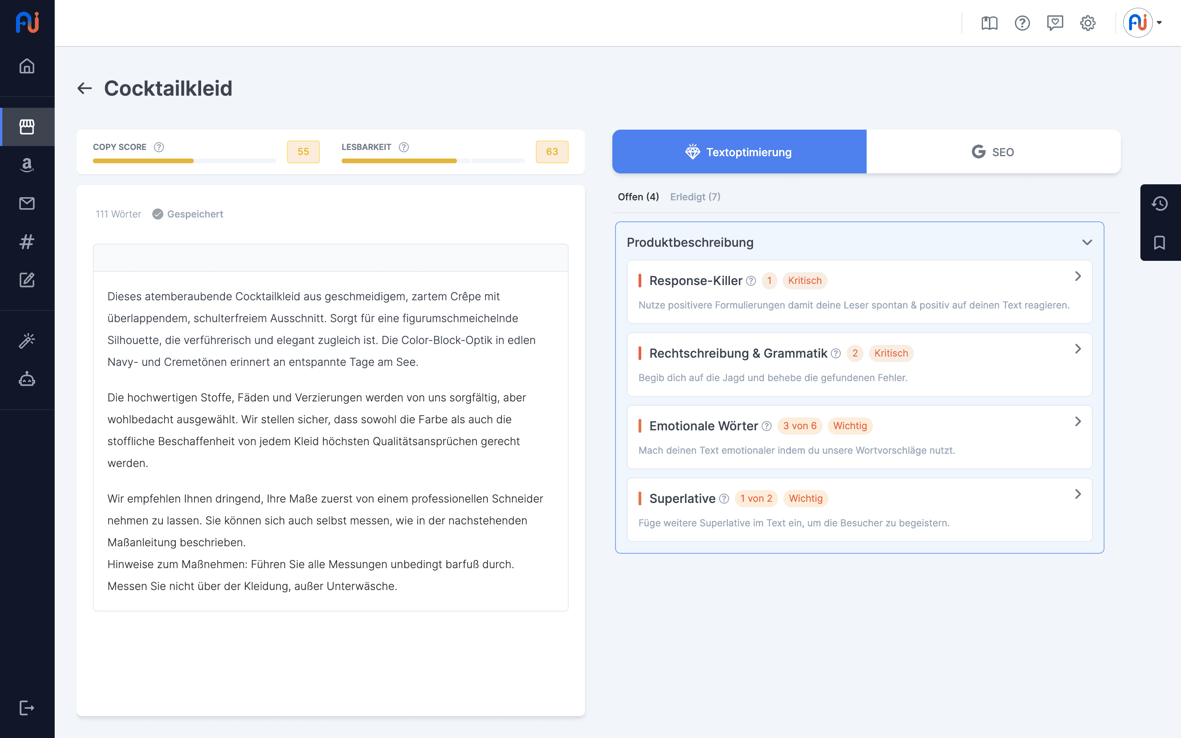Click the Amazon icon in sidebar

[x=27, y=165]
